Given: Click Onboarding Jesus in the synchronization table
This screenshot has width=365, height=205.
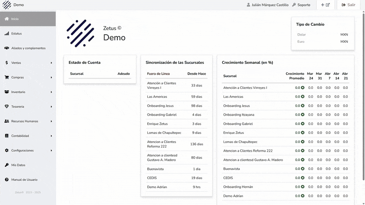Looking at the screenshot, I should [160, 106].
